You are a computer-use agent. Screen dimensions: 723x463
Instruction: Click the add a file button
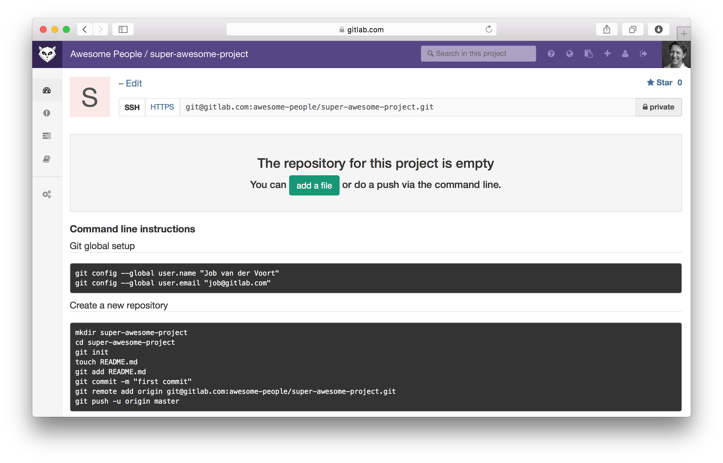314,185
